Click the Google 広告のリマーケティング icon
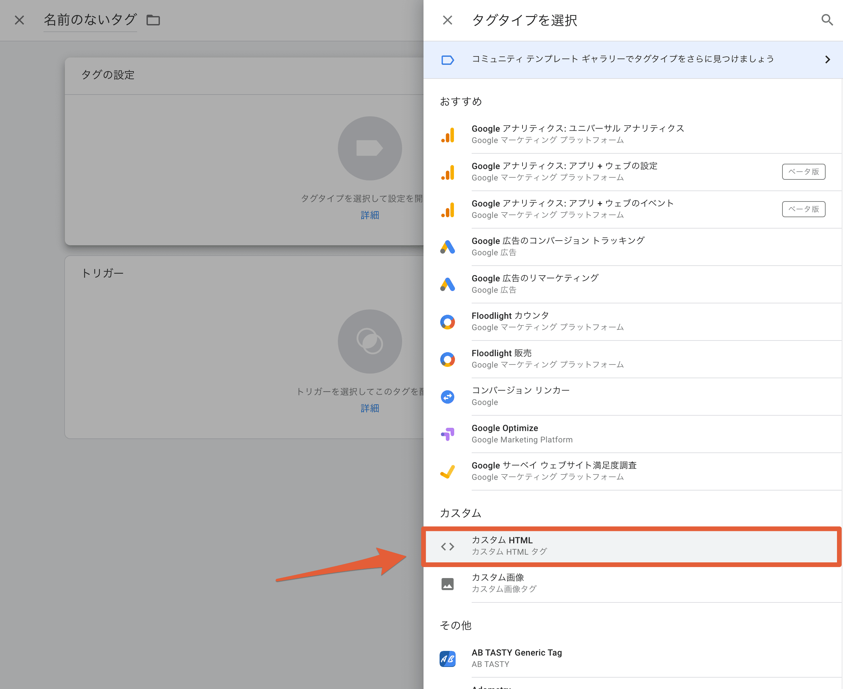The height and width of the screenshot is (689, 843). [447, 284]
